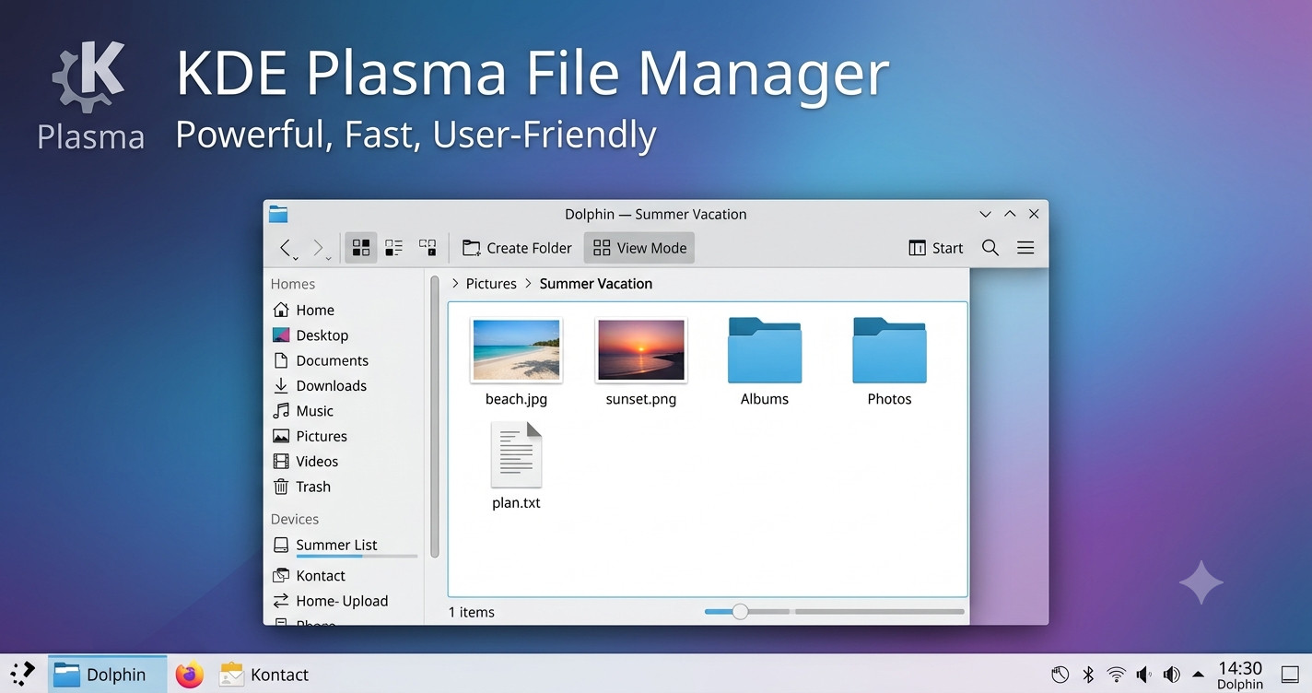Expand hidden tray icons arrow
Screen dimensions: 1312x693
(1199, 675)
